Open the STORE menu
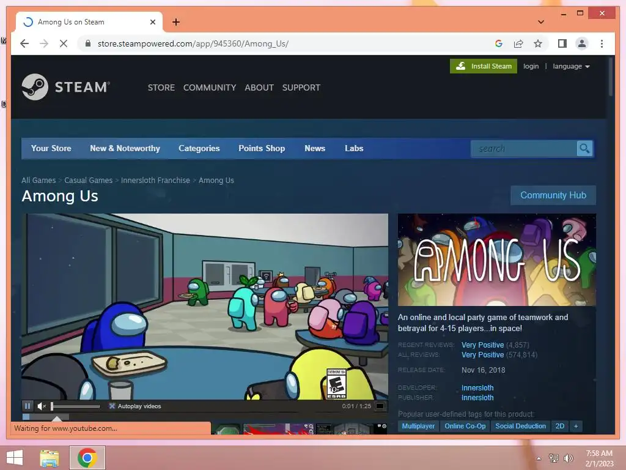626x470 pixels. coord(161,88)
